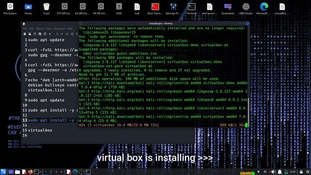Image resolution: width=311 pixels, height=175 pixels.
Task: Click lock screen icon in panel
Action: coord(301,172)
